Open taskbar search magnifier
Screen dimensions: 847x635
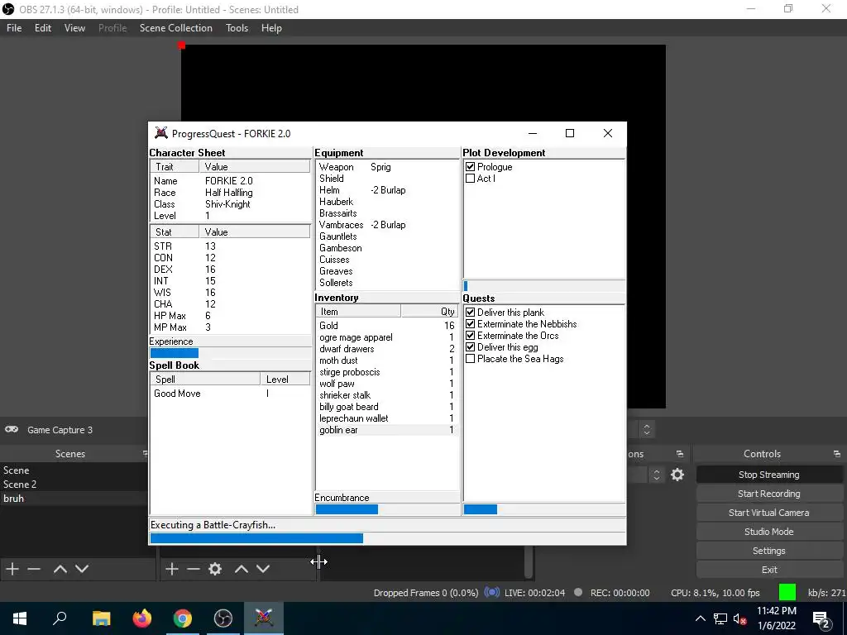(60, 618)
